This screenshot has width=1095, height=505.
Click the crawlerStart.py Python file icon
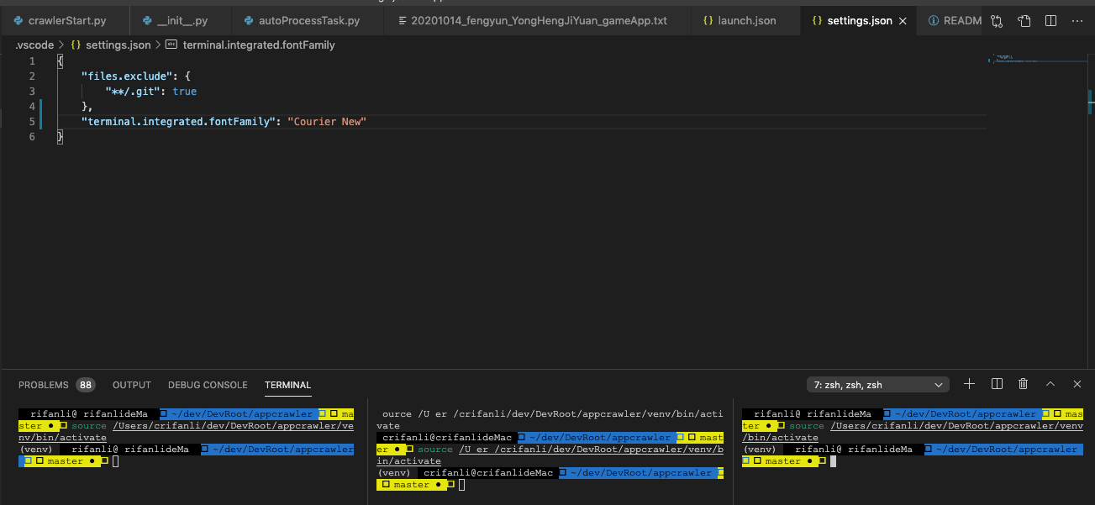click(18, 20)
